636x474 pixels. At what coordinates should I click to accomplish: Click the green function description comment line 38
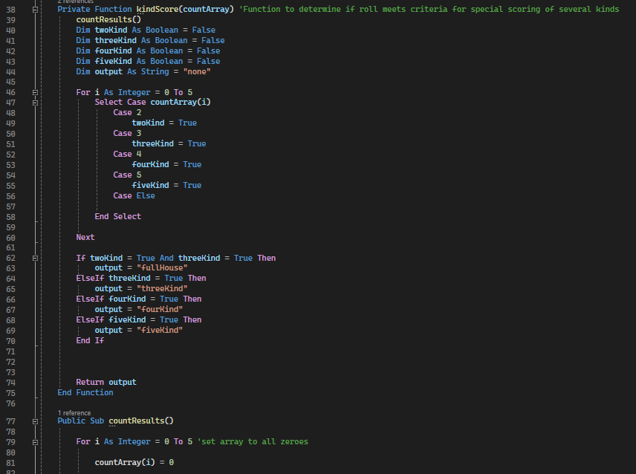[429, 9]
